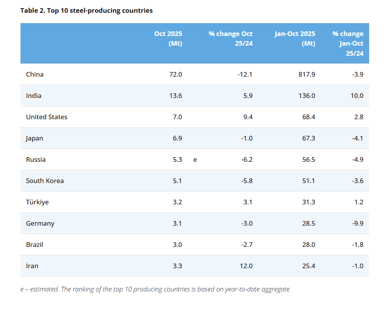Click China's 817.9 Jan-Oct value
The height and width of the screenshot is (310, 387).
pyautogui.click(x=306, y=74)
